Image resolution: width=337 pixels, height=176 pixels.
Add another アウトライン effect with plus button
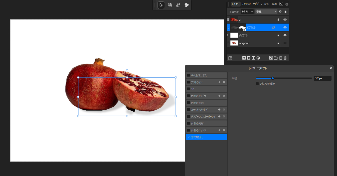(x=219, y=82)
